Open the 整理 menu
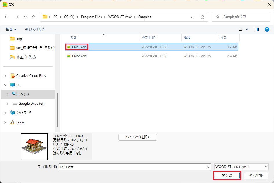The image size is (274, 183). pyautogui.click(x=11, y=29)
